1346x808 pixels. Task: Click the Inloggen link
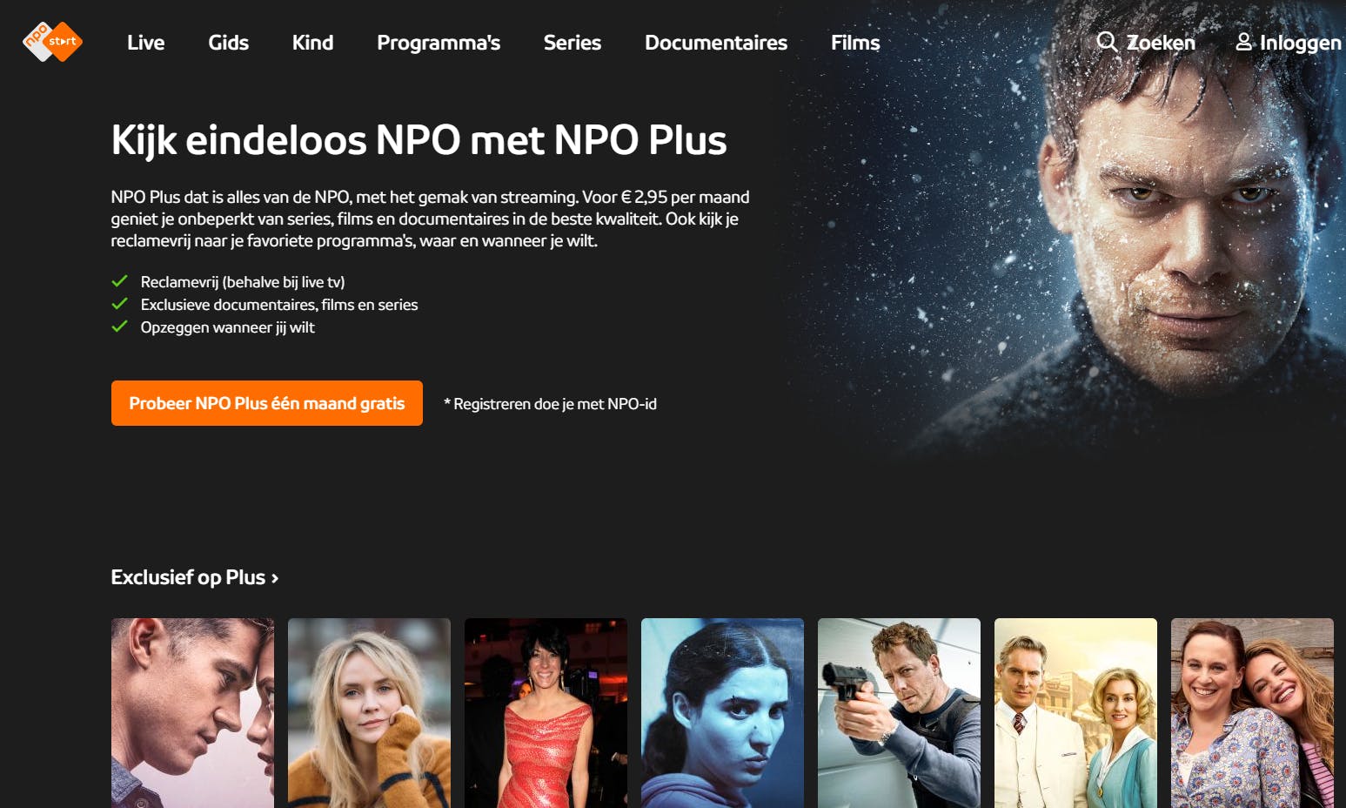(1300, 43)
